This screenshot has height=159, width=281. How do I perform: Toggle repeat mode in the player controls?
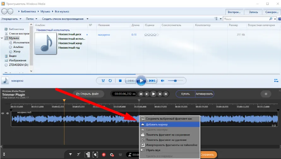point(110,81)
